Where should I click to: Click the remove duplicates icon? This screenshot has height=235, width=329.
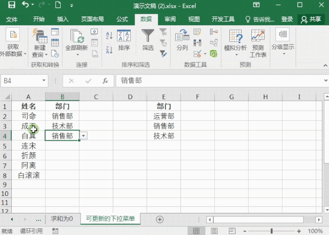197,43
